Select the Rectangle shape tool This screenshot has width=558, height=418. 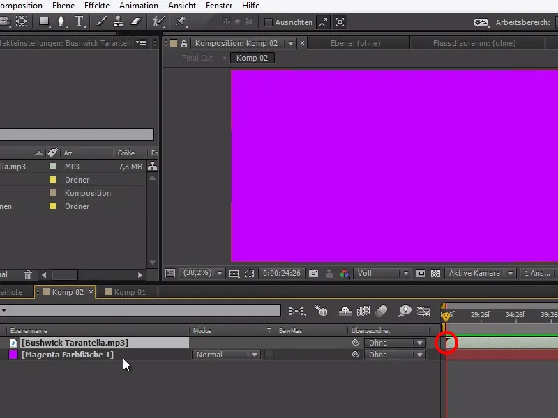[x=43, y=22]
